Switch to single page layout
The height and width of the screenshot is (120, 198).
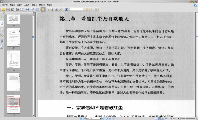[x=156, y=118]
